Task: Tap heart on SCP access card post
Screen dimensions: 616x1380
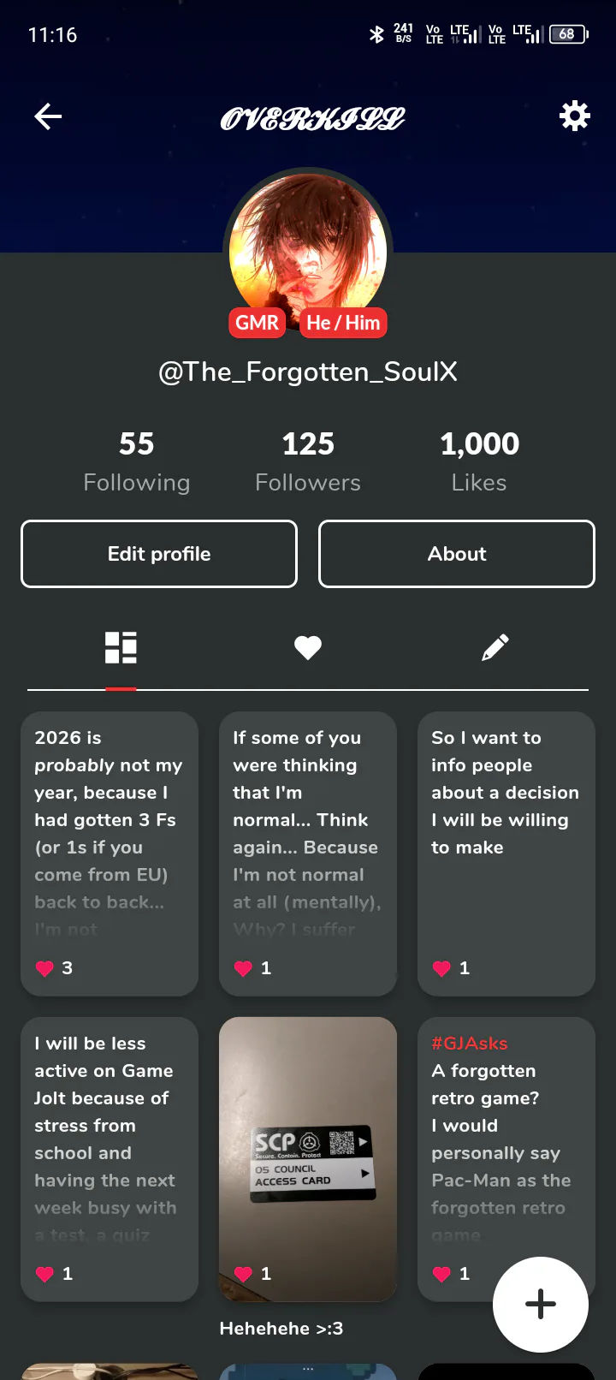Action: pos(244,1274)
